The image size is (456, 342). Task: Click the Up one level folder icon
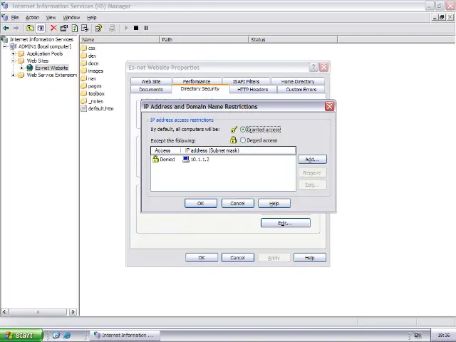pos(30,28)
